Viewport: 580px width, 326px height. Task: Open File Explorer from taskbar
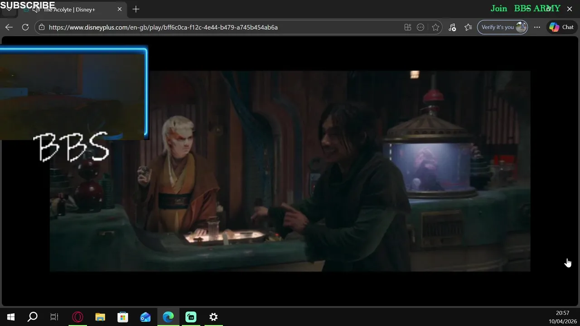(x=100, y=317)
